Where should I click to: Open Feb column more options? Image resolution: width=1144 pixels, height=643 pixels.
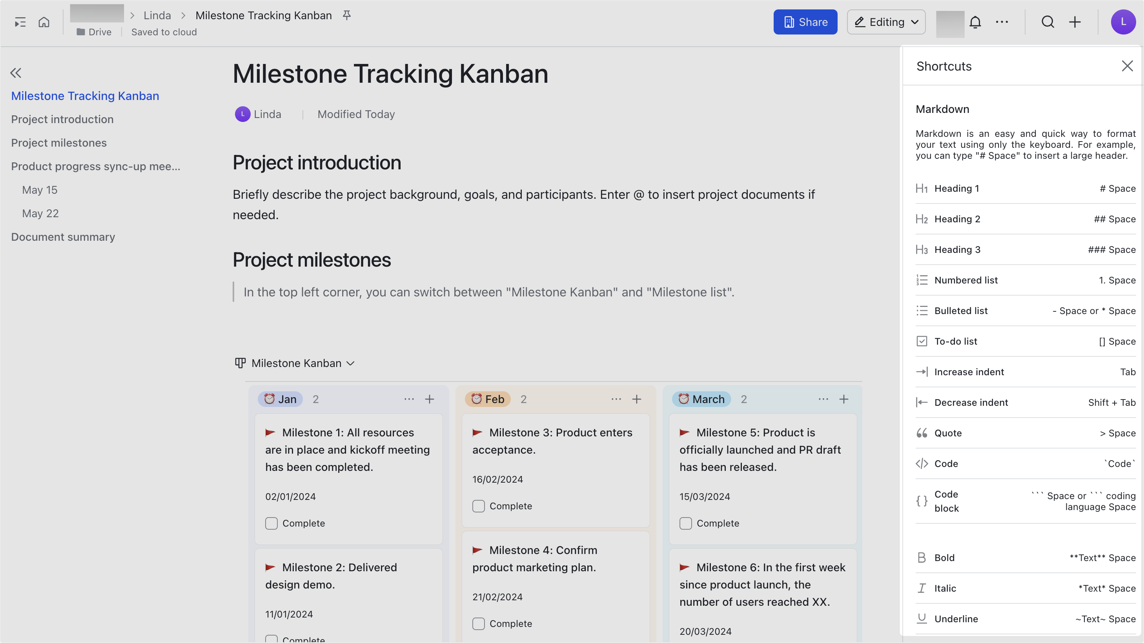click(616, 399)
